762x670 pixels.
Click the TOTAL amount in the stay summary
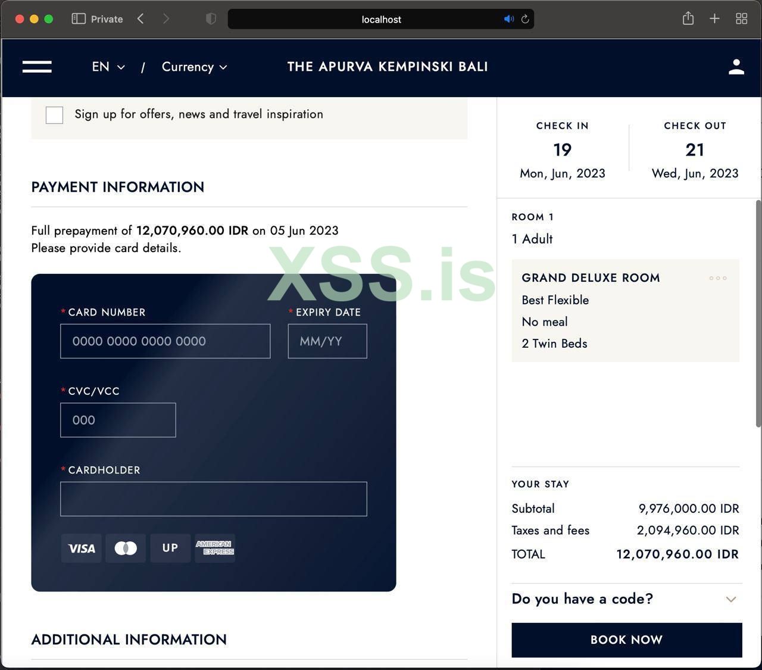pyautogui.click(x=677, y=554)
